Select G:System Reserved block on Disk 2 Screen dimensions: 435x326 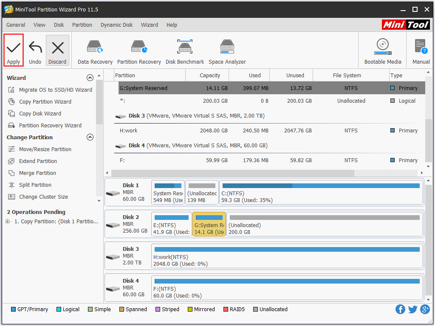pos(209,225)
